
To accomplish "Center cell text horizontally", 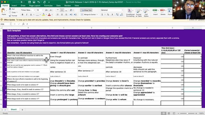I will pos(62,14).
